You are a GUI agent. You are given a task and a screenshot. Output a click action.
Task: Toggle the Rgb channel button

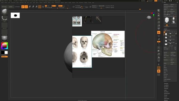53,6
